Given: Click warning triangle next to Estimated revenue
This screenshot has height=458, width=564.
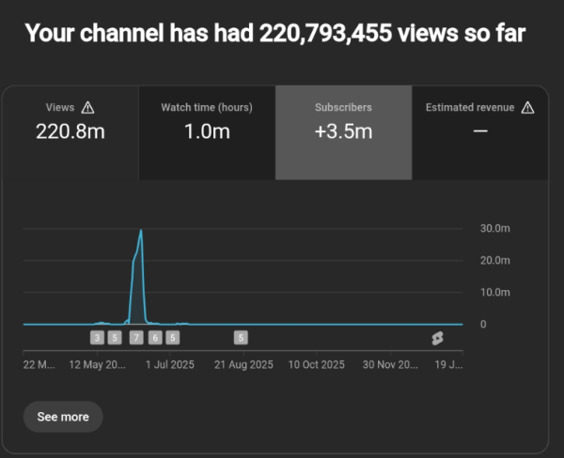Looking at the screenshot, I should pyautogui.click(x=527, y=108).
